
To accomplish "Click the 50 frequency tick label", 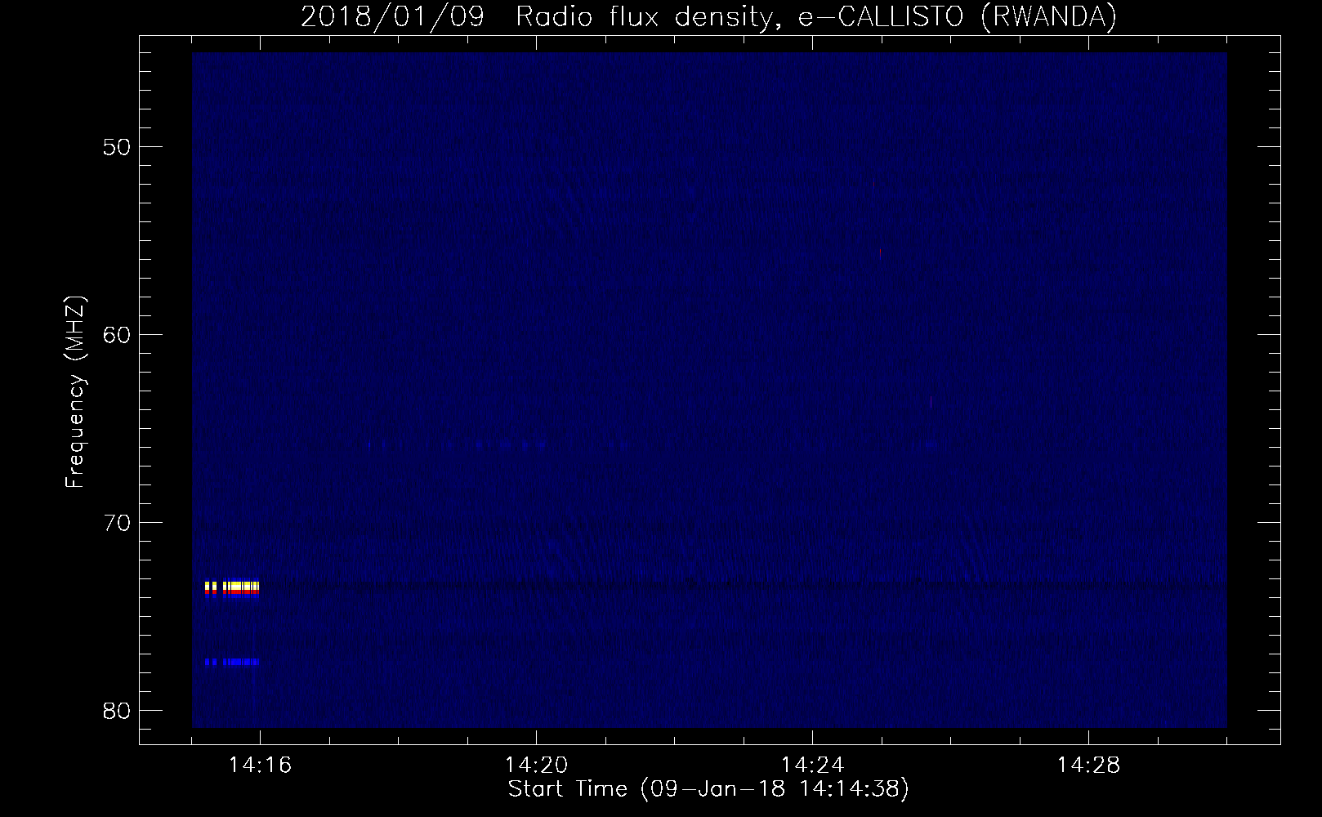I will click(118, 147).
